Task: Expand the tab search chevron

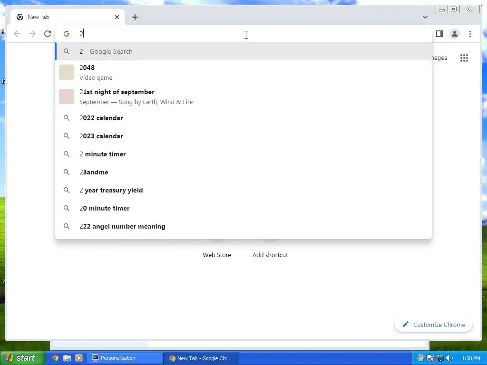Action: click(x=425, y=17)
